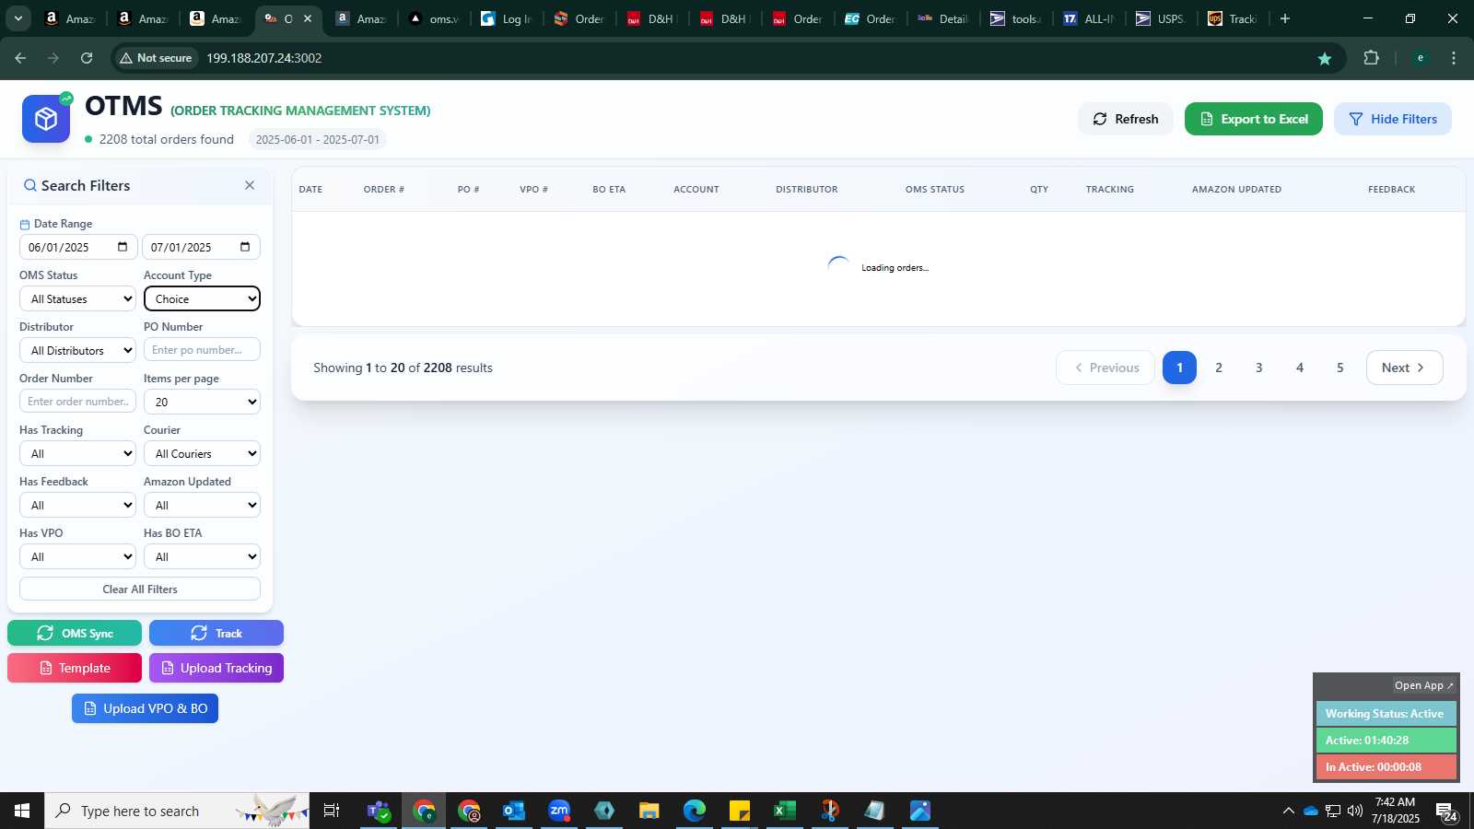The image size is (1474, 829).
Task: Open the Has BO ETA dropdown
Action: (202, 556)
